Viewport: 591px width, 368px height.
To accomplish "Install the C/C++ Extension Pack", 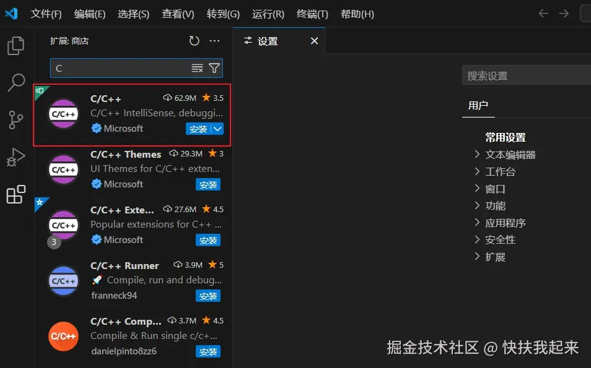I will [x=208, y=240].
